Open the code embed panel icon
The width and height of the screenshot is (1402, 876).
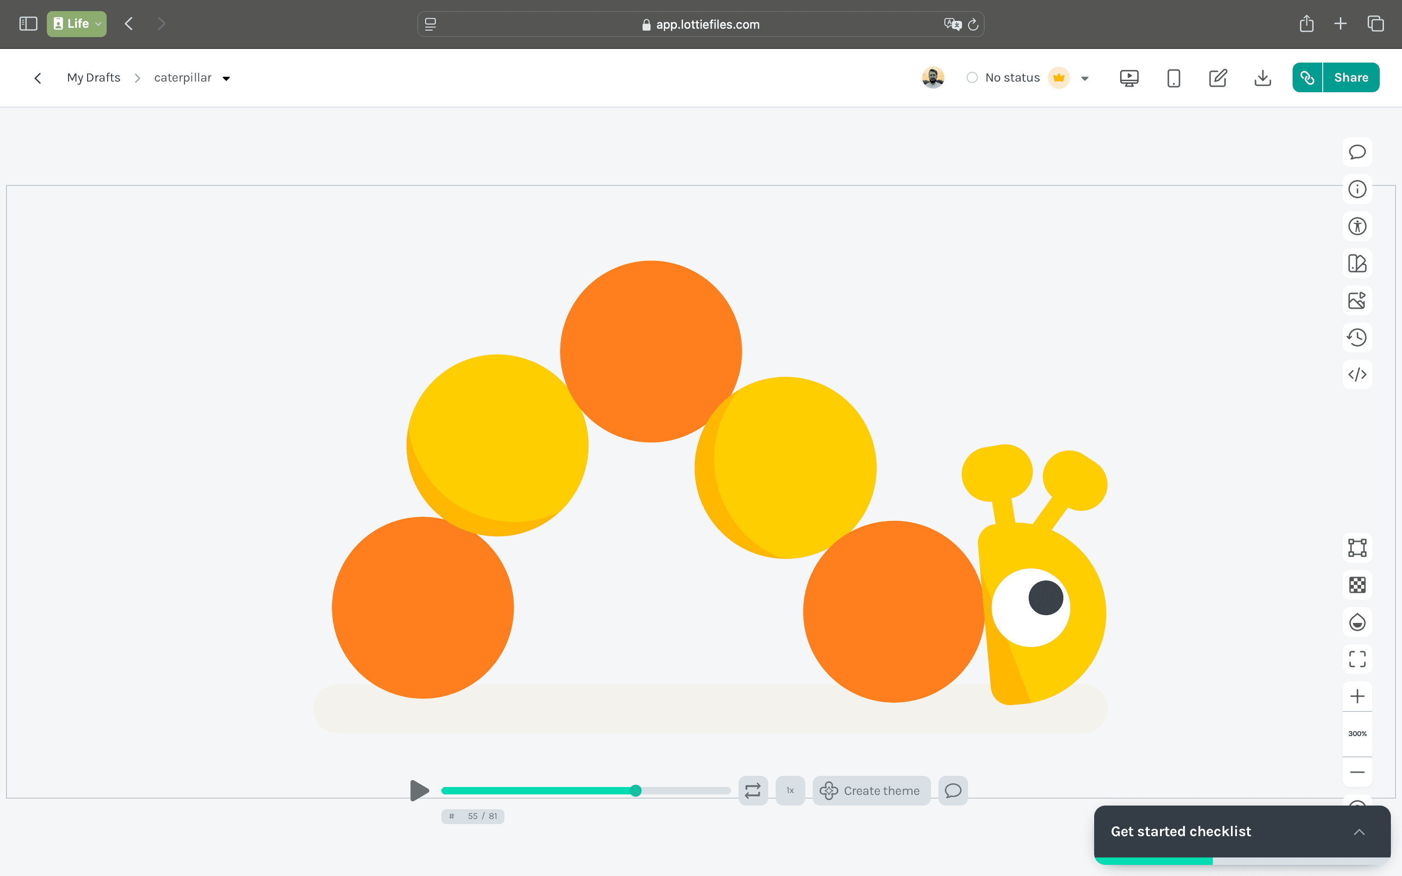pos(1357,375)
